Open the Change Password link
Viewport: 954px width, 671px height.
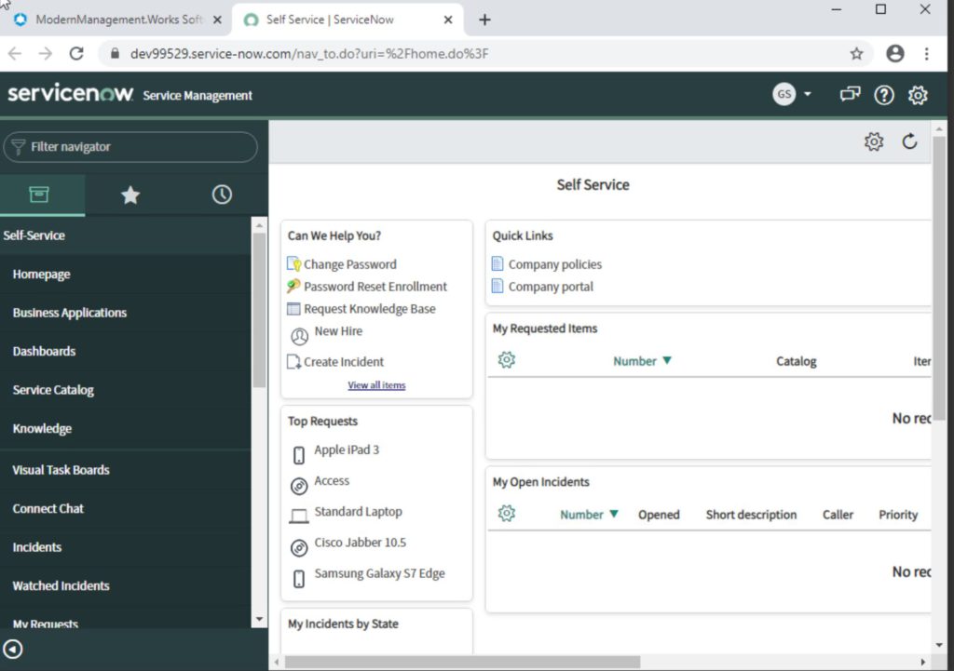click(x=350, y=264)
